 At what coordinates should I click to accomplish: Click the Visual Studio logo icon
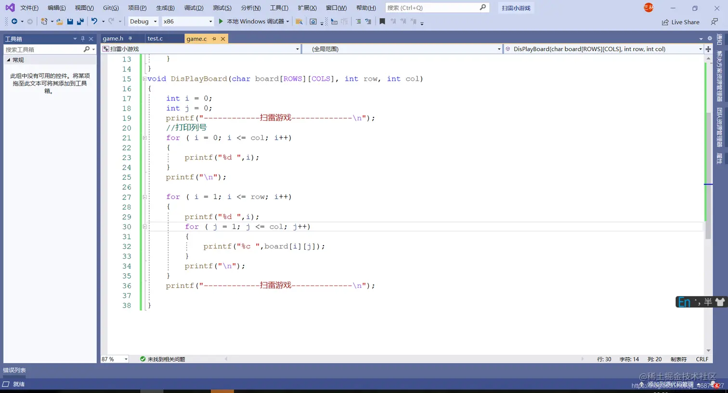(x=10, y=8)
